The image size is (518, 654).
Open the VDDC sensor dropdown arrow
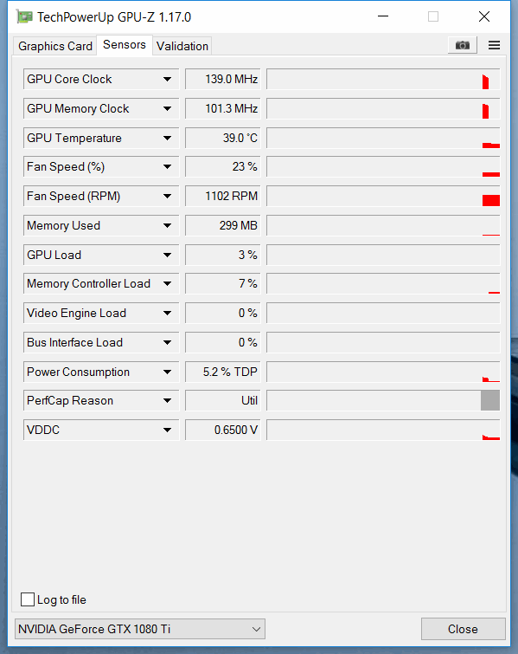point(167,430)
